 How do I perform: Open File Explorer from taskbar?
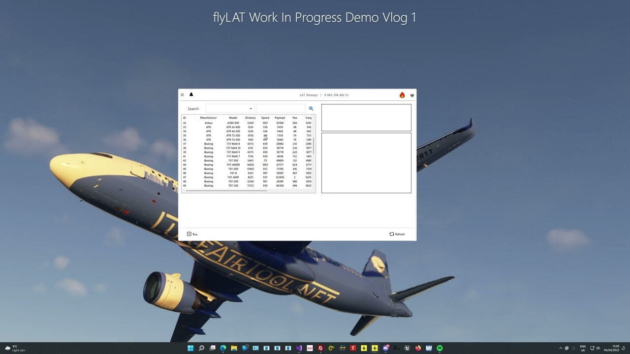pyautogui.click(x=234, y=348)
